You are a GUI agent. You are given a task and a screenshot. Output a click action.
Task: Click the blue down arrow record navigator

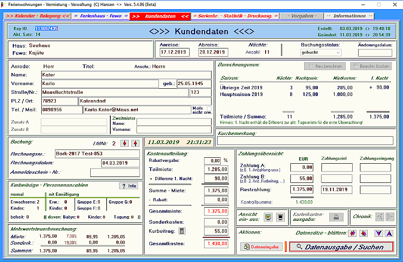tap(379, 233)
